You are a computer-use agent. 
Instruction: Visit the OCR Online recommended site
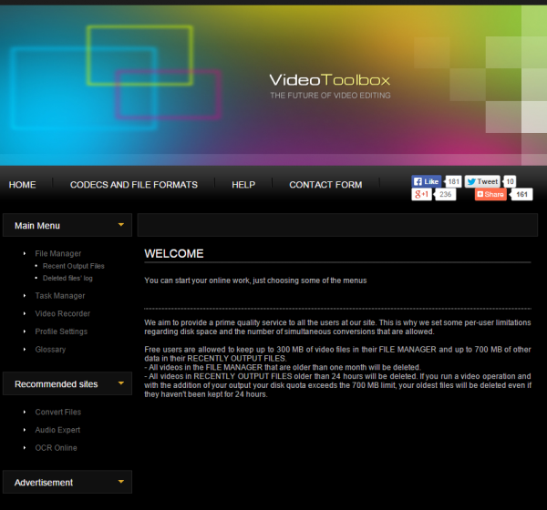pos(56,447)
